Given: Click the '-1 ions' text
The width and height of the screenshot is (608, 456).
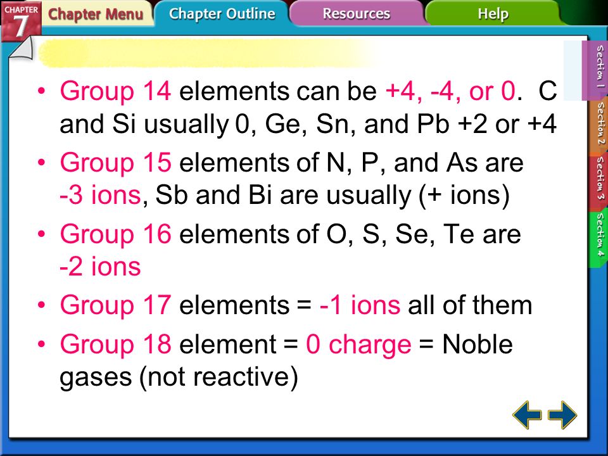Looking at the screenshot, I should pyautogui.click(x=360, y=305).
